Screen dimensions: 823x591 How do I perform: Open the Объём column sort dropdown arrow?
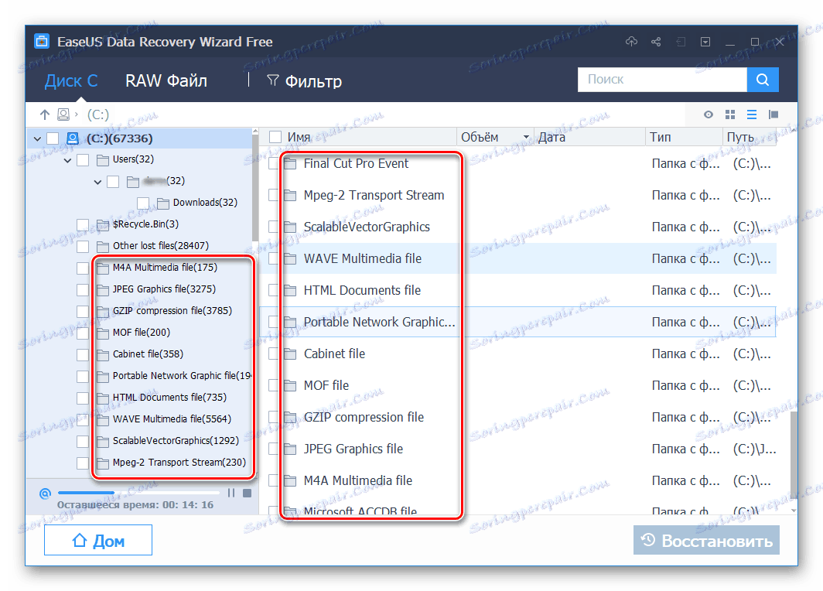(526, 137)
